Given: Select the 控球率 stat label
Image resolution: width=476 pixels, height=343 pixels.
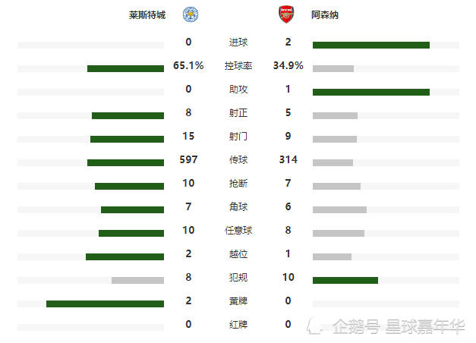Looking at the screenshot, I should [x=238, y=65].
